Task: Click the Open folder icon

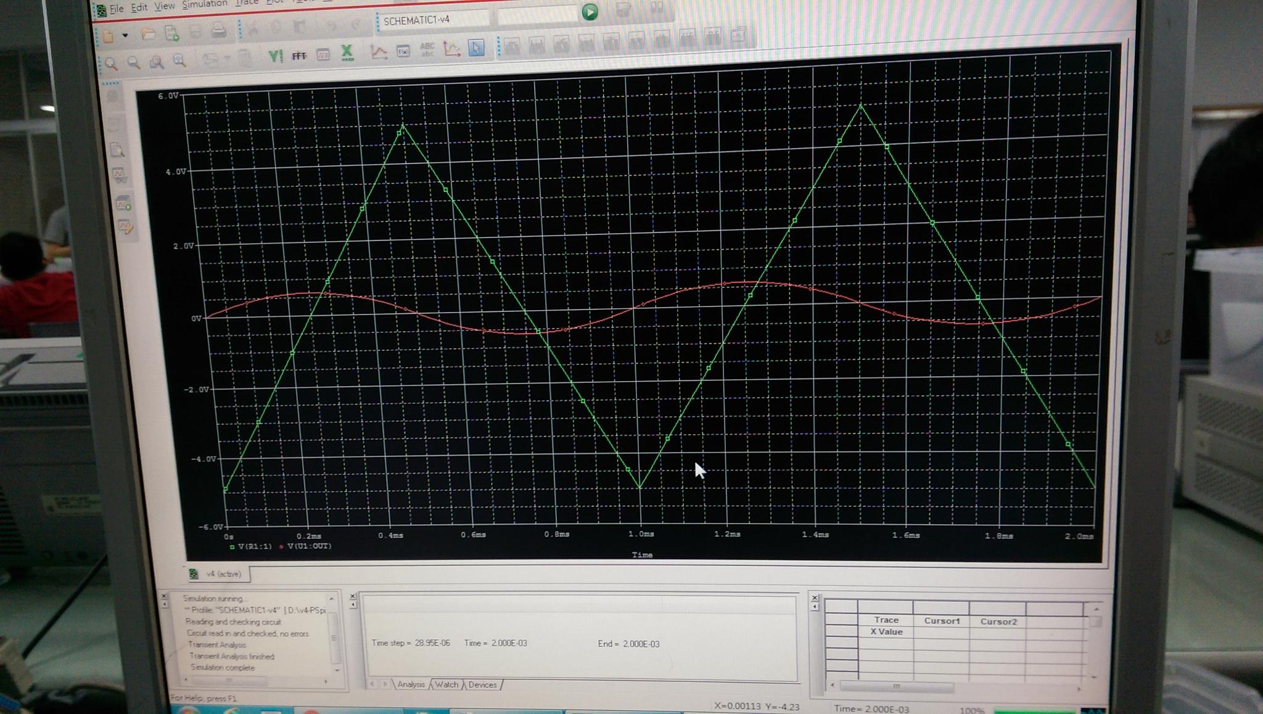Action: (x=148, y=34)
